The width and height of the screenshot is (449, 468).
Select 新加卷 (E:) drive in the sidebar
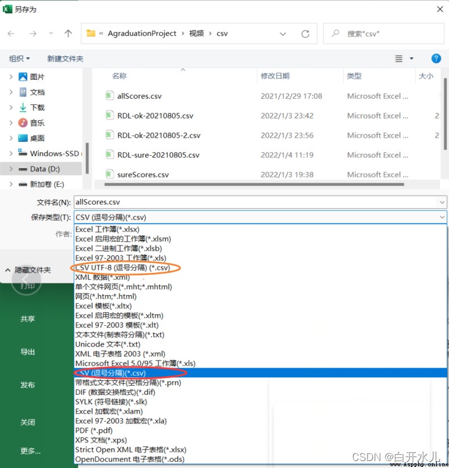tap(47, 184)
